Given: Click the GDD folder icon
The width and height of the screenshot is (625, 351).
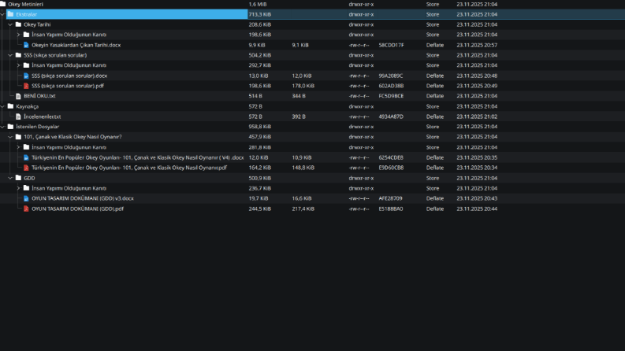Looking at the screenshot, I should [x=18, y=178].
